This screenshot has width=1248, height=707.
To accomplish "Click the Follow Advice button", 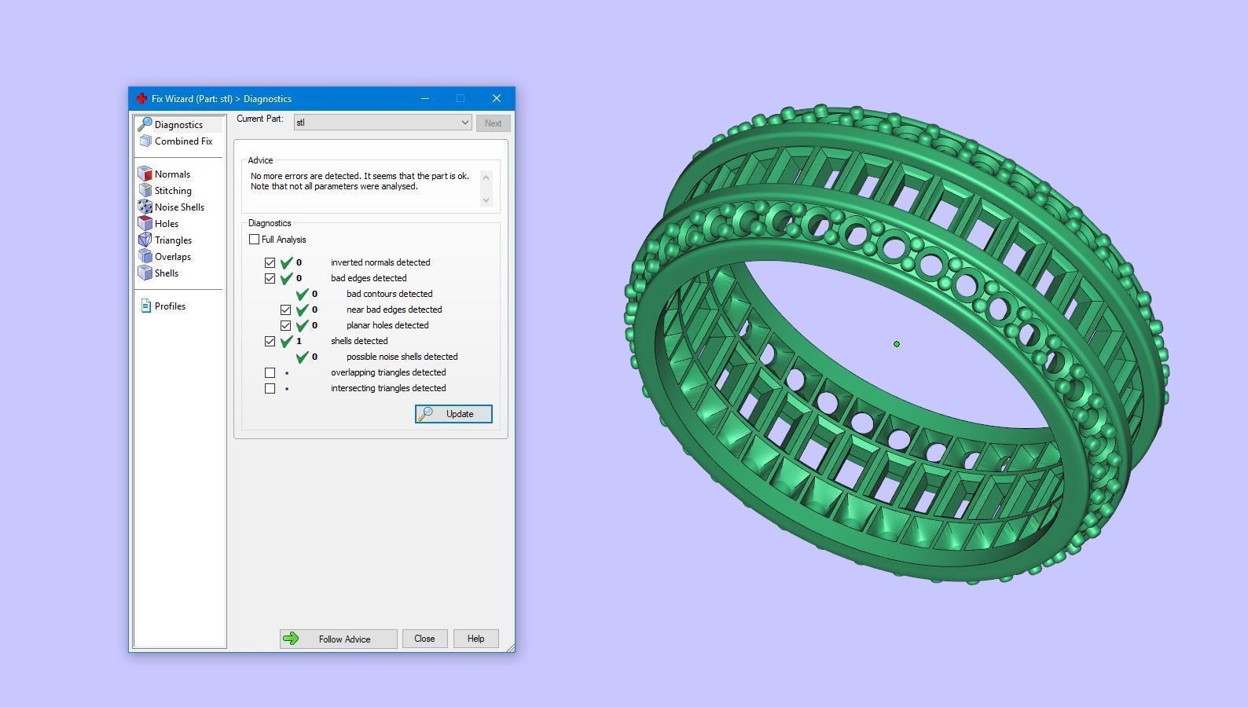I will tap(338, 639).
